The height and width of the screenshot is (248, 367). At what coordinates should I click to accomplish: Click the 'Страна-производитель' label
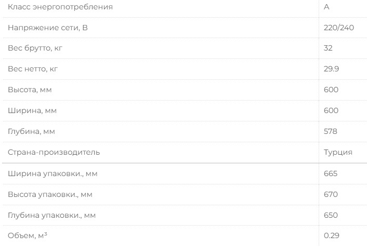(x=54, y=152)
